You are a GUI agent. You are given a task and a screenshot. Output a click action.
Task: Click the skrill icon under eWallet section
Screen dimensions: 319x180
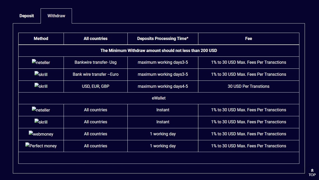41,122
